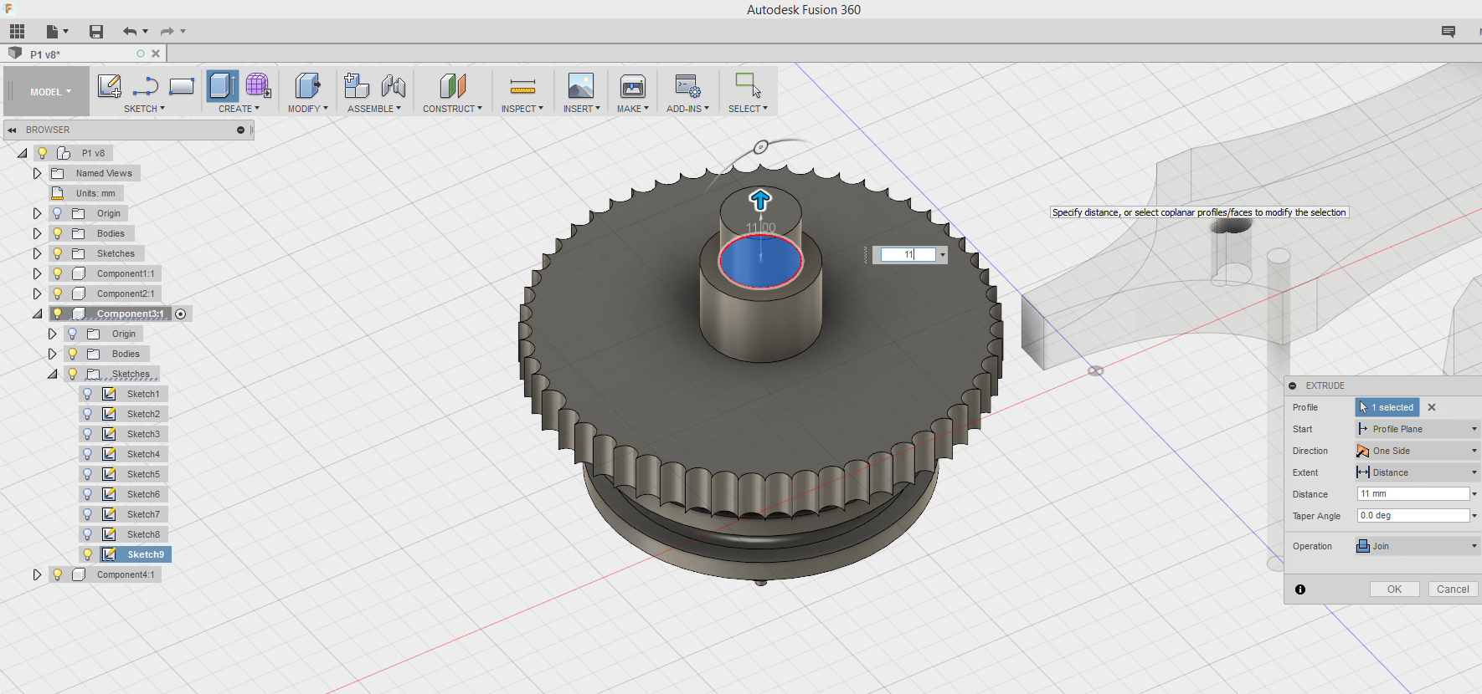The width and height of the screenshot is (1482, 694).
Task: Activate the Extrude tool icon
Action: [x=222, y=86]
